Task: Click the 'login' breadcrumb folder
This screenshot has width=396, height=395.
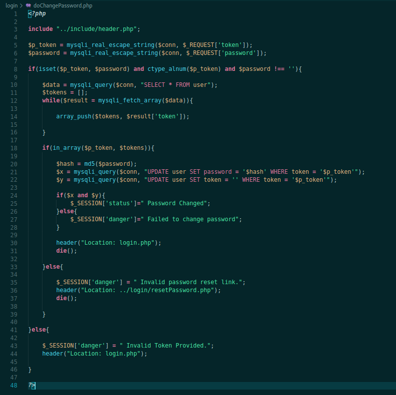Action: tap(11, 5)
